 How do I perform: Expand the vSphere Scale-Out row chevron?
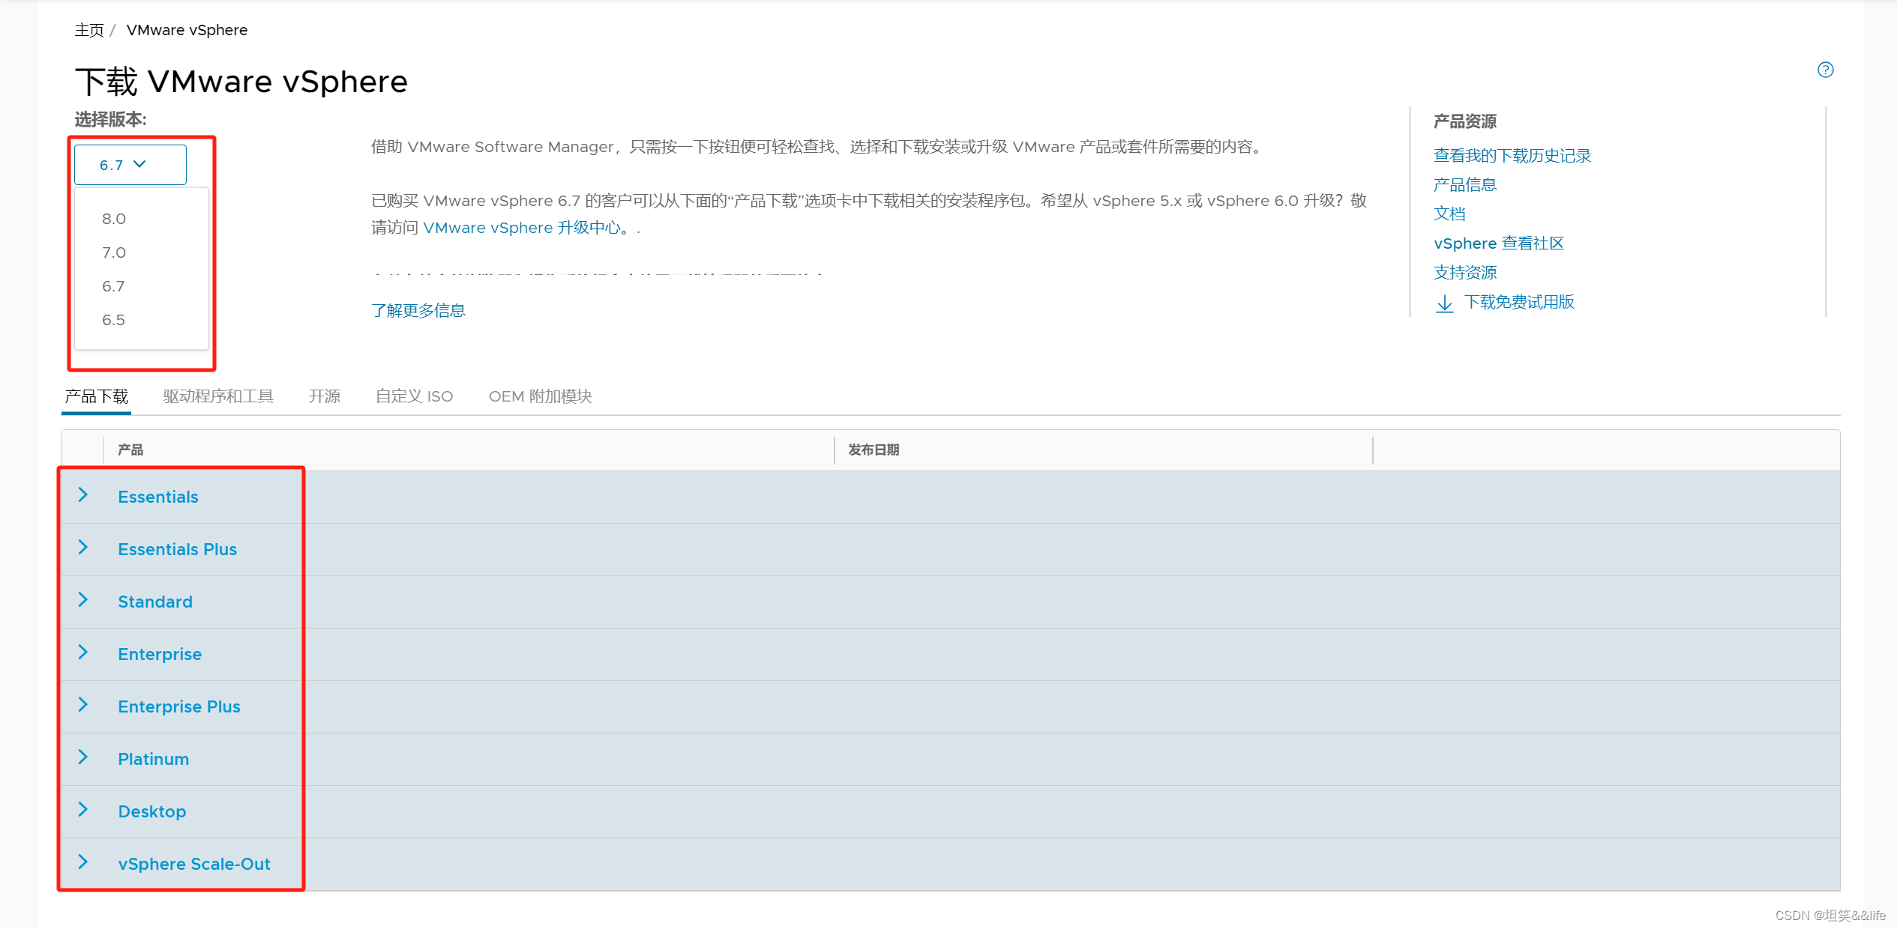click(83, 862)
